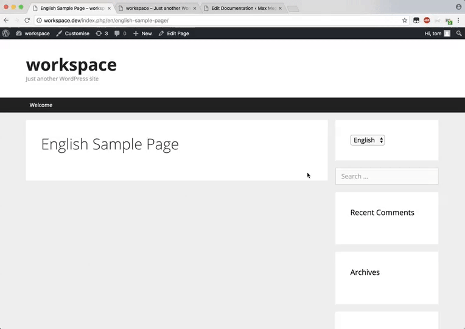Switch to Edit Documentation tab
This screenshot has height=329, width=465.
[242, 9]
